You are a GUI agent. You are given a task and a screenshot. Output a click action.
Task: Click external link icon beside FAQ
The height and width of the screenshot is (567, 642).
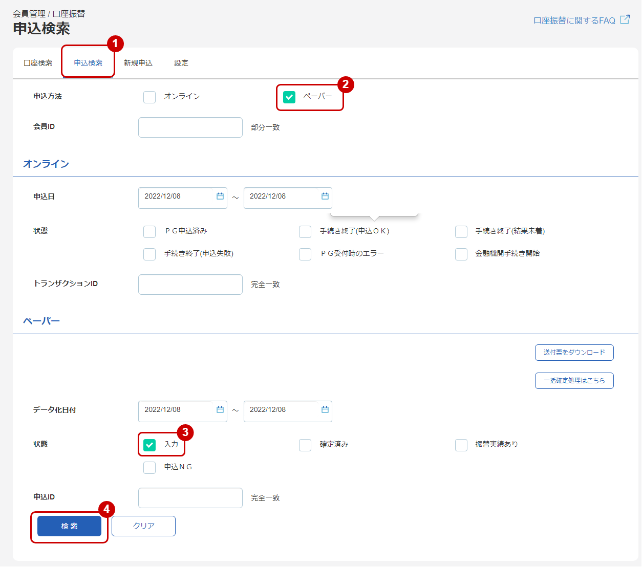click(625, 20)
